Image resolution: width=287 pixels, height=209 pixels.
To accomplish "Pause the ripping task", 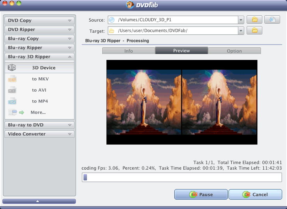I will click(x=201, y=194).
